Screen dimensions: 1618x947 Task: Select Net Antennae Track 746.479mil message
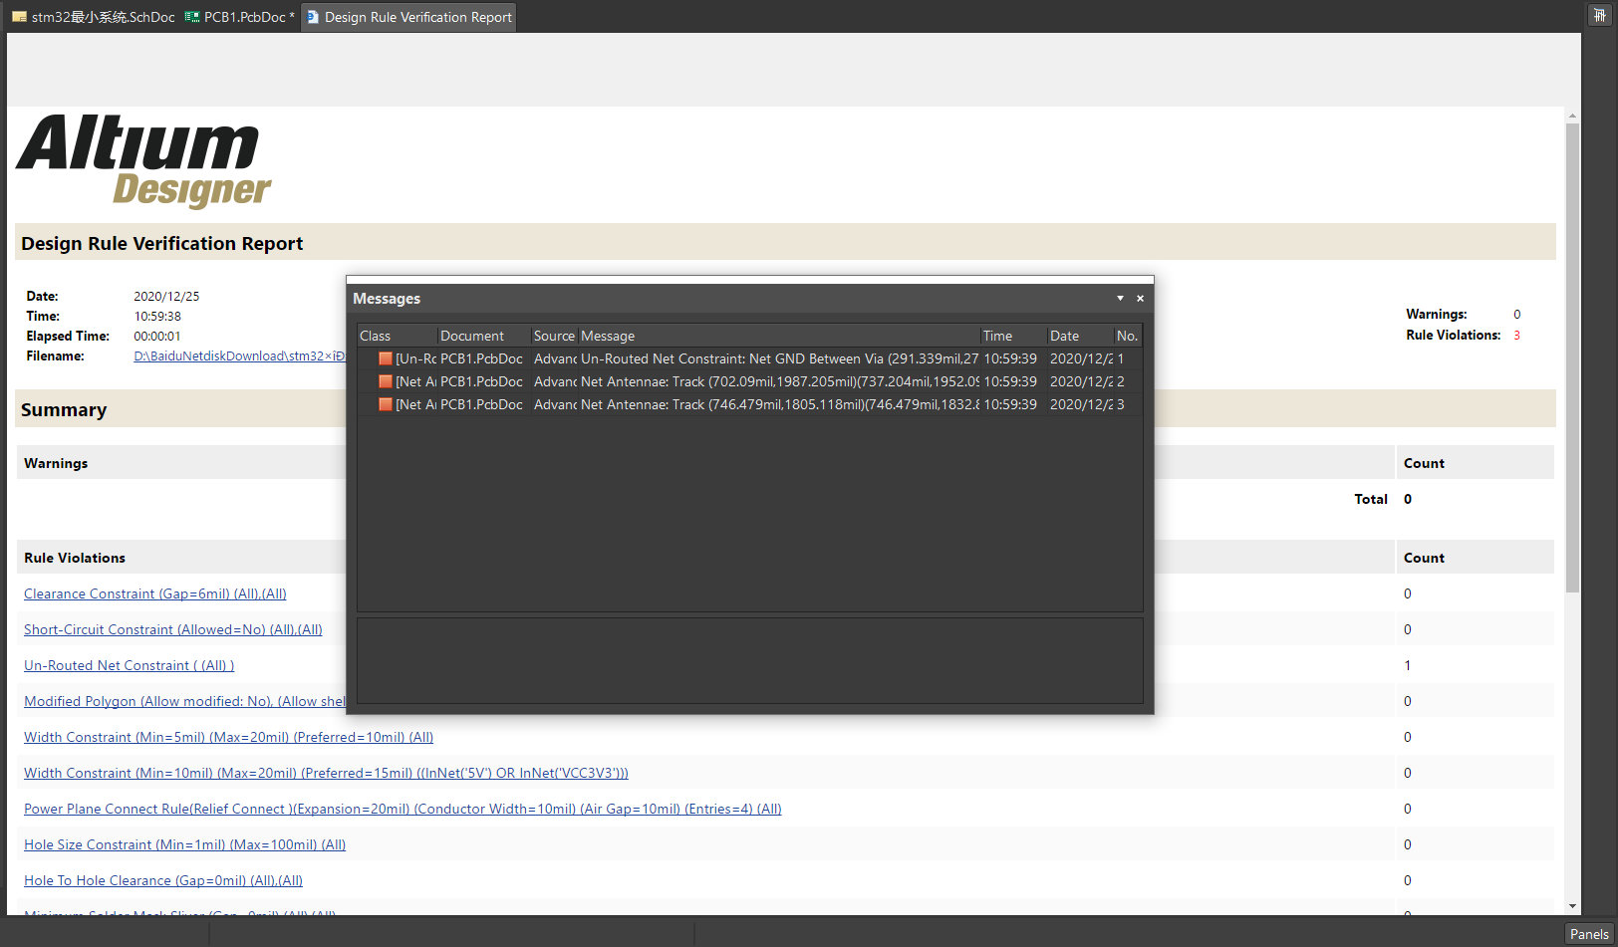749,404
